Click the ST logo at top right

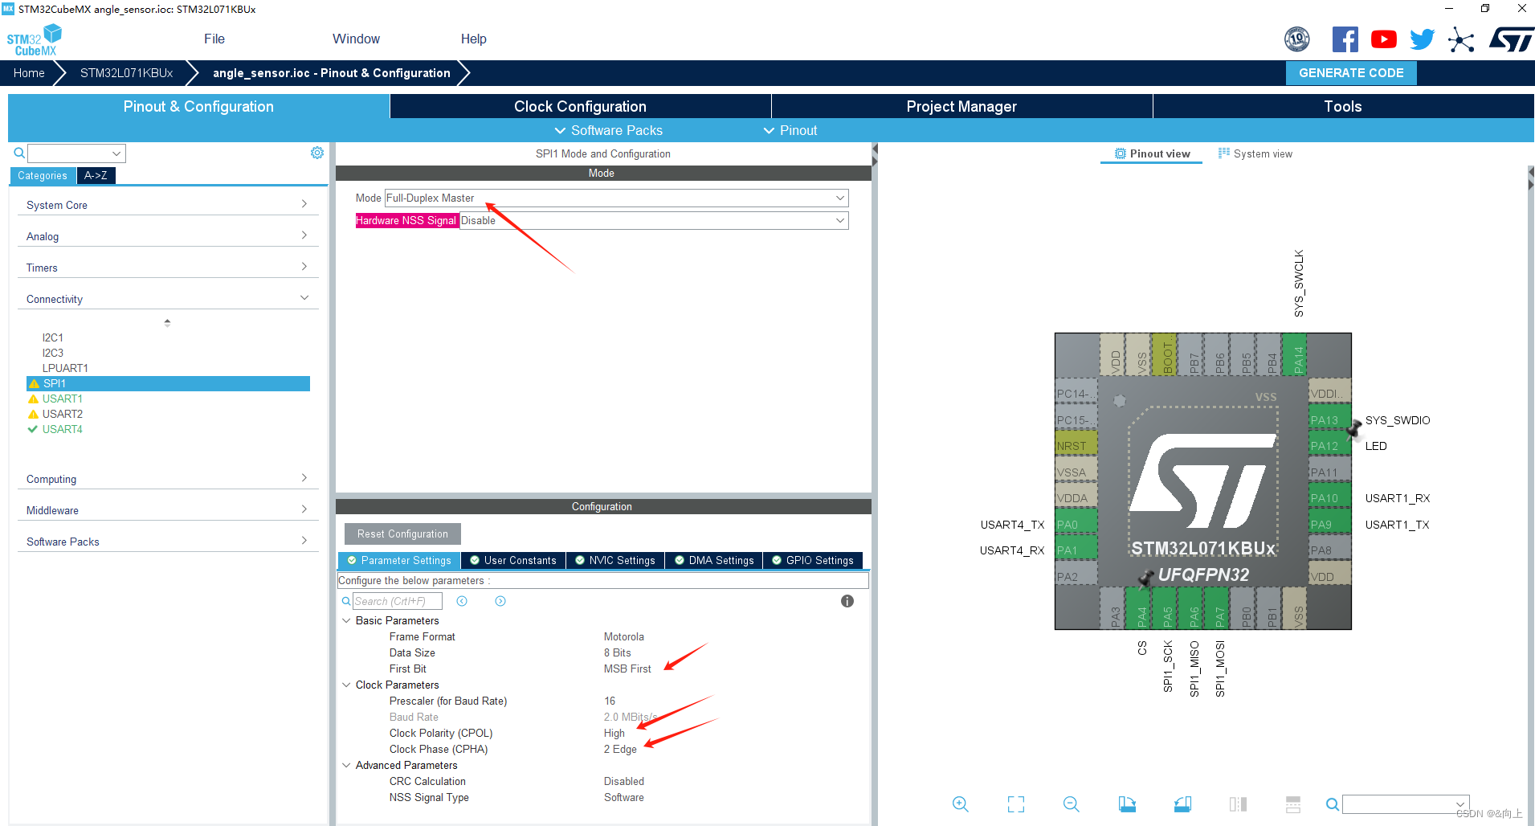pyautogui.click(x=1511, y=39)
